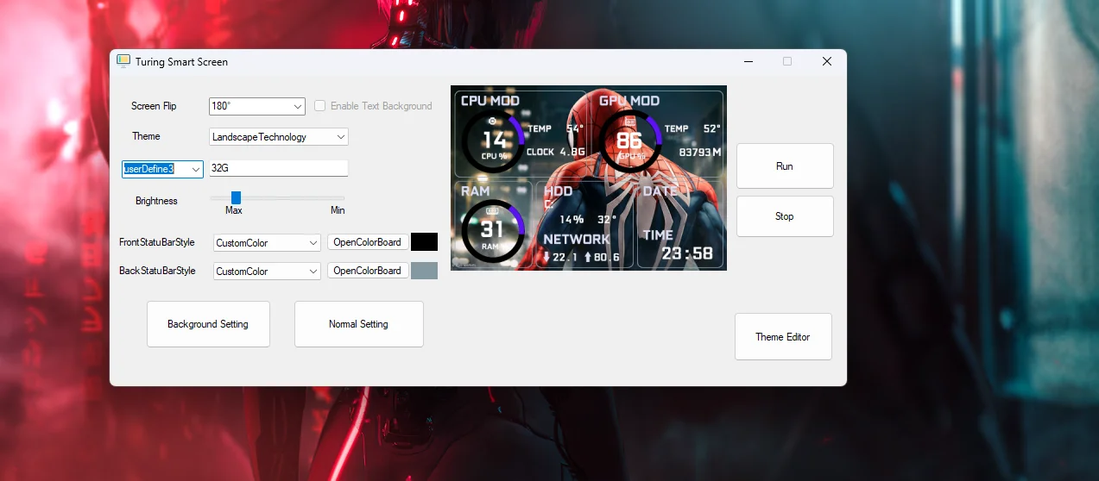Screen dimensions: 1099x481
Task: Click the 32G text input field
Action: 279,169
